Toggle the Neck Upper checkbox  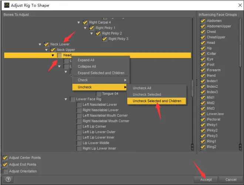click(53, 50)
